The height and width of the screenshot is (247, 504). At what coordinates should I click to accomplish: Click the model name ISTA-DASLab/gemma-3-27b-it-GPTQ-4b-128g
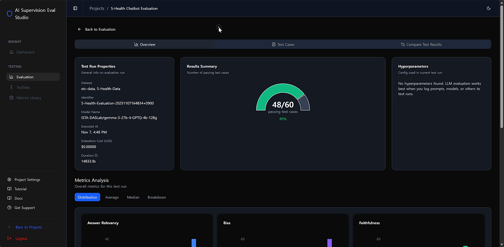coord(119,118)
